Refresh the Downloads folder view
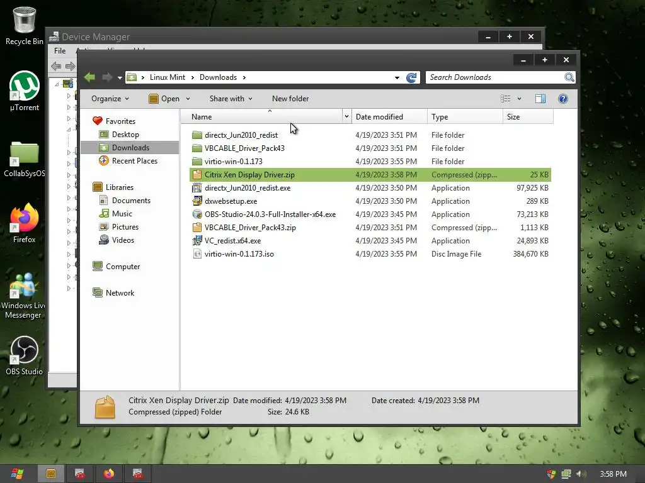 [411, 77]
